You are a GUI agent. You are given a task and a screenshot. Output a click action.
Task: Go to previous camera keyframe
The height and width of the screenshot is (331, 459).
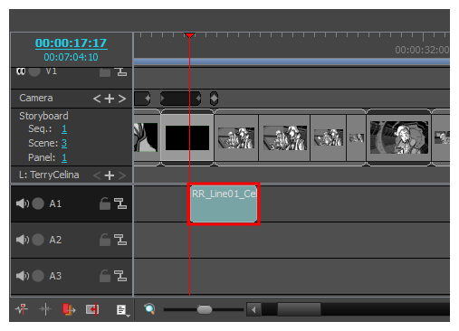97,99
